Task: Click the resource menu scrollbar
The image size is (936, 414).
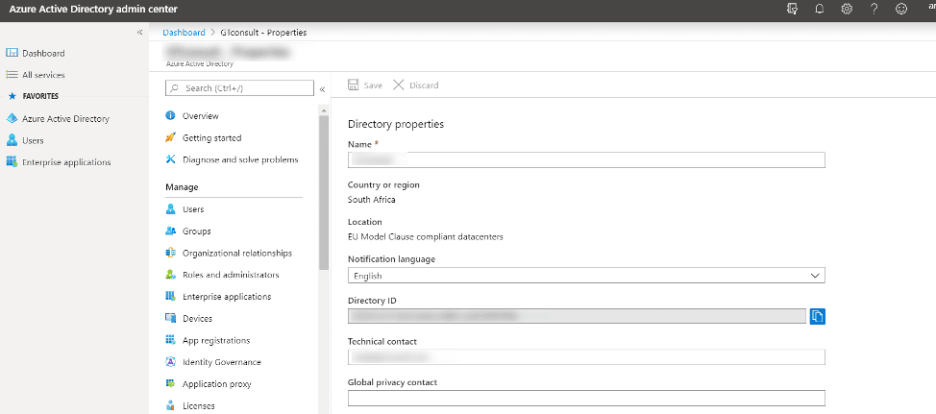Action: 324,192
